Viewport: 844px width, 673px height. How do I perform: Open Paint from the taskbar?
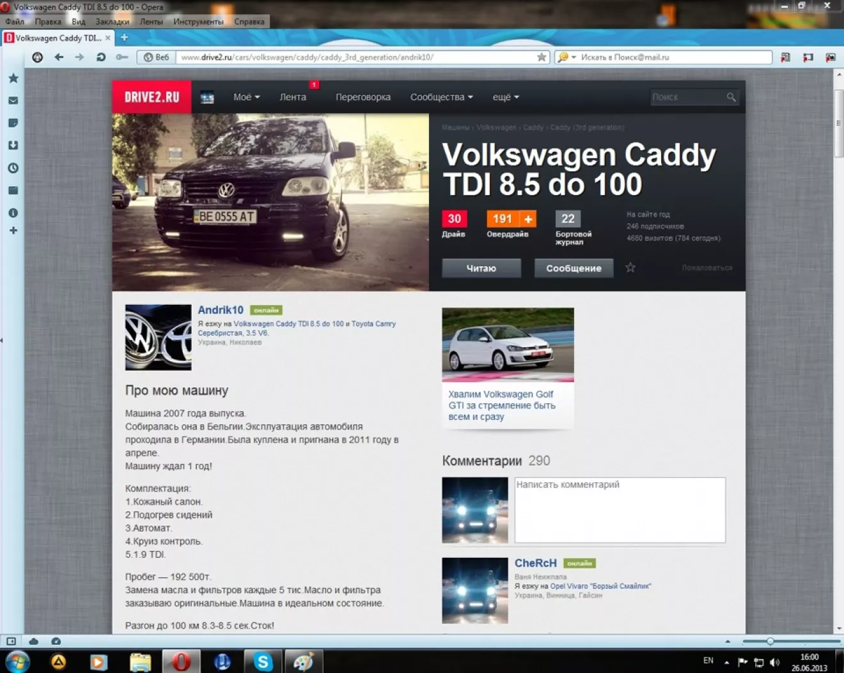(303, 661)
